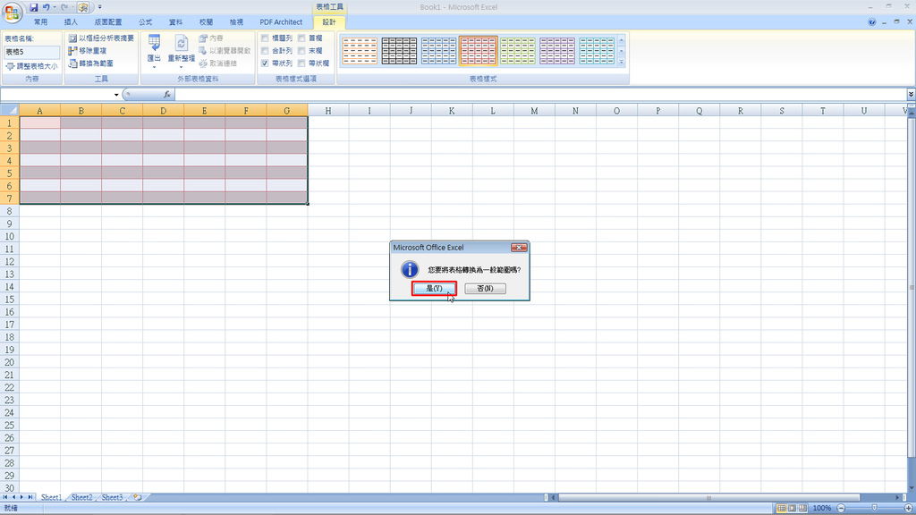This screenshot has width=916, height=515.
Task: Select the green table style thumbnail
Action: tap(518, 51)
